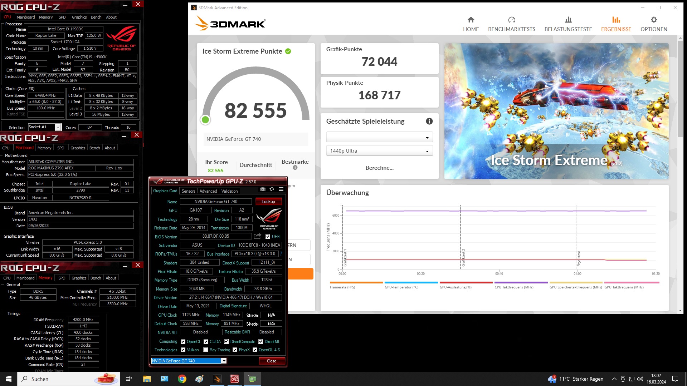The height and width of the screenshot is (386, 687).
Task: Open the 1440p Ultra dropdown
Action: coord(379,151)
